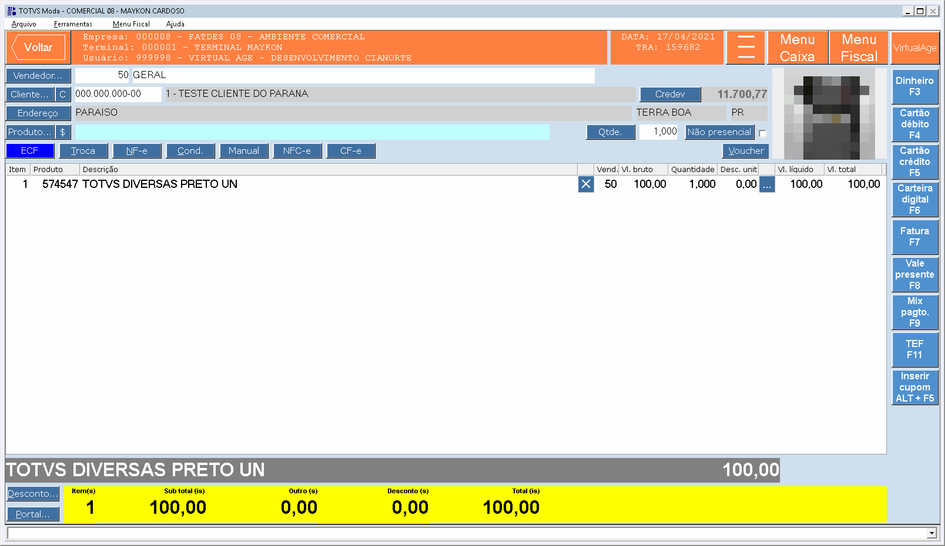
Task: Click the vendedor code field
Action: [102, 75]
